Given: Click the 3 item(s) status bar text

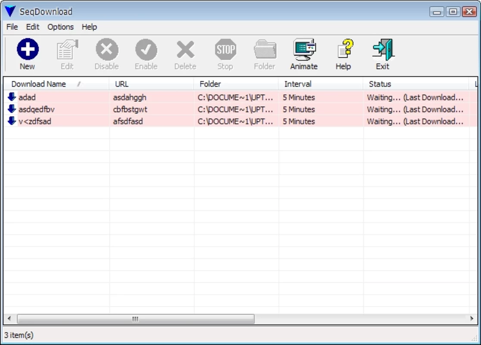Looking at the screenshot, I should 19,335.
